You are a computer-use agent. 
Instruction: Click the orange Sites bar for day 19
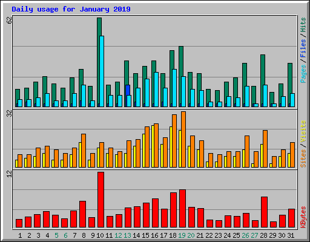(x=183, y=139)
